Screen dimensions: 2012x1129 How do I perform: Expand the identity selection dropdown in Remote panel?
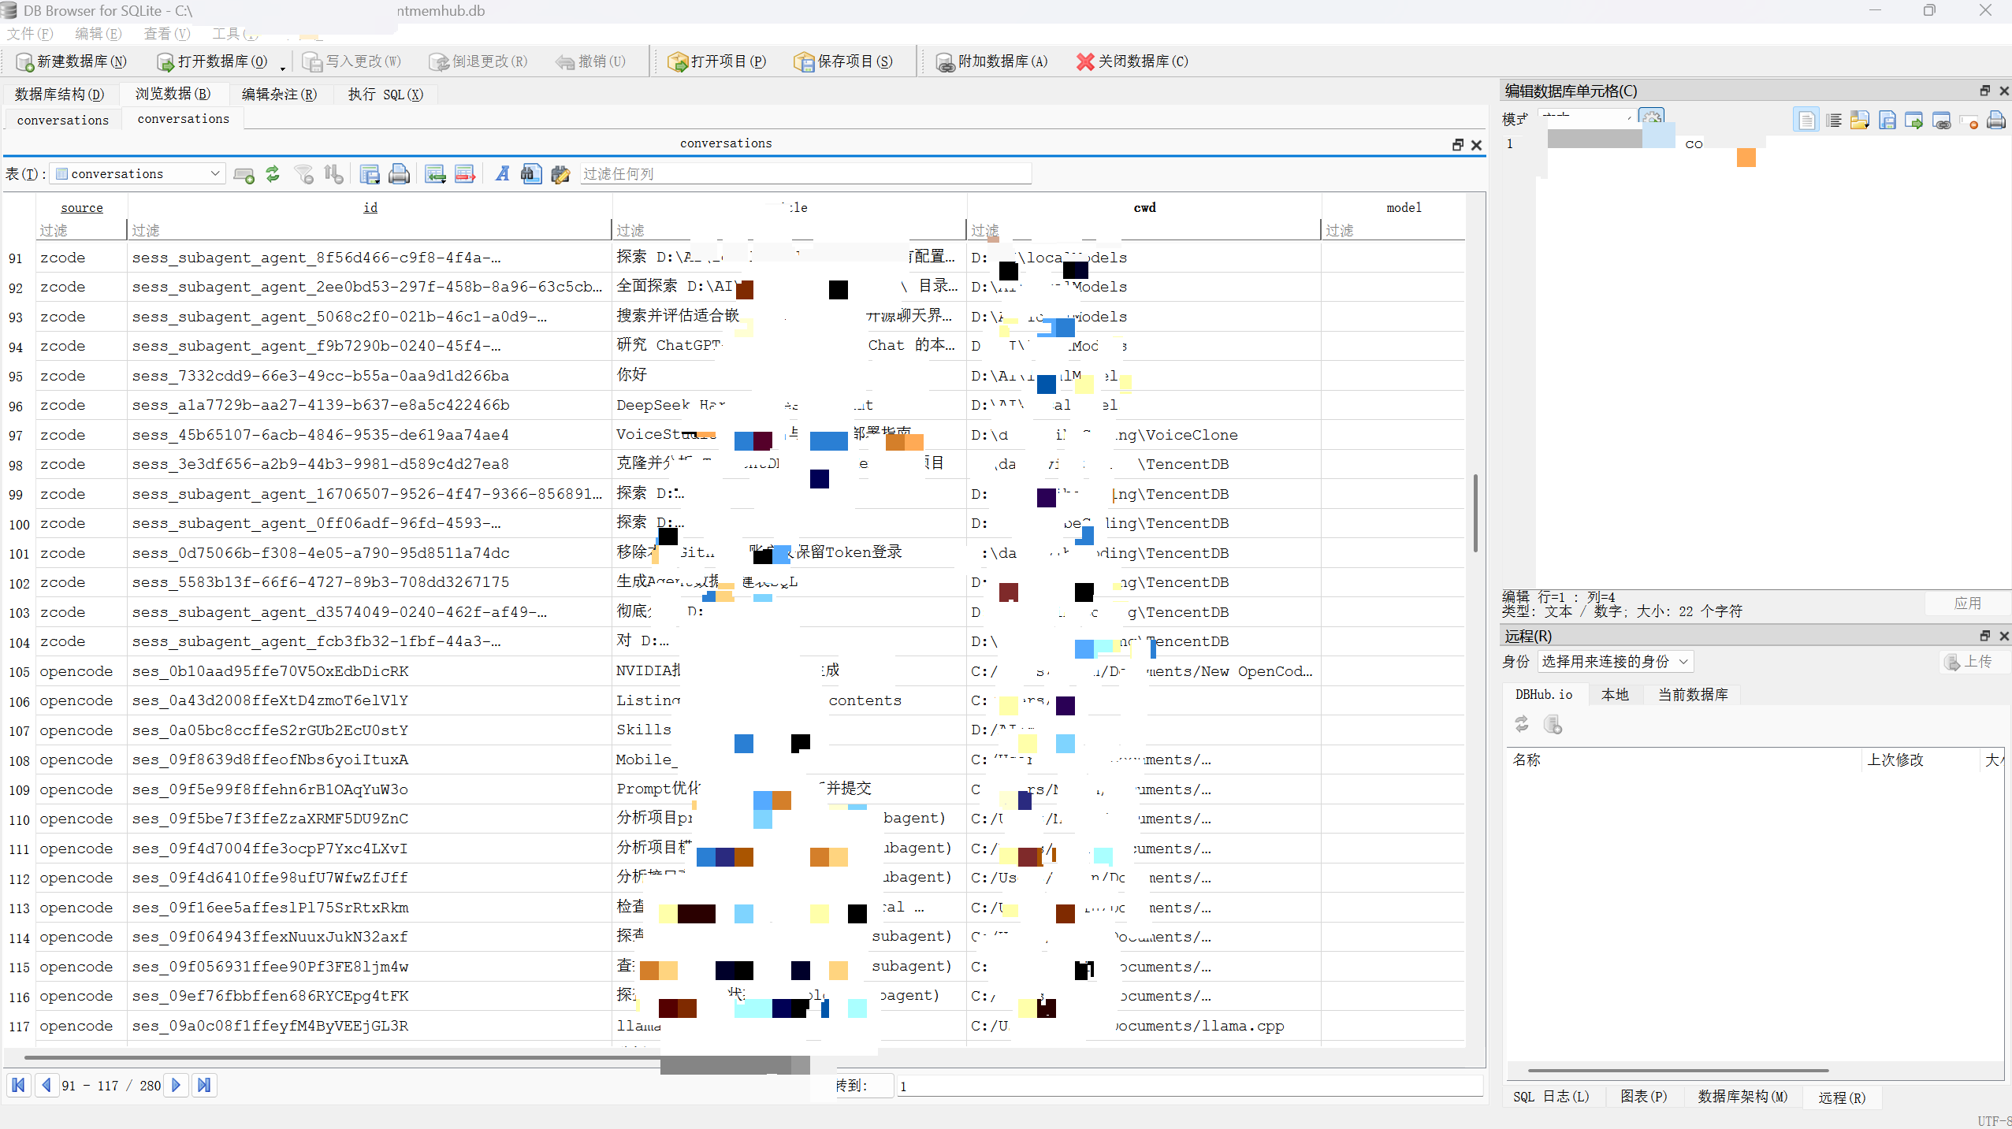click(1615, 662)
